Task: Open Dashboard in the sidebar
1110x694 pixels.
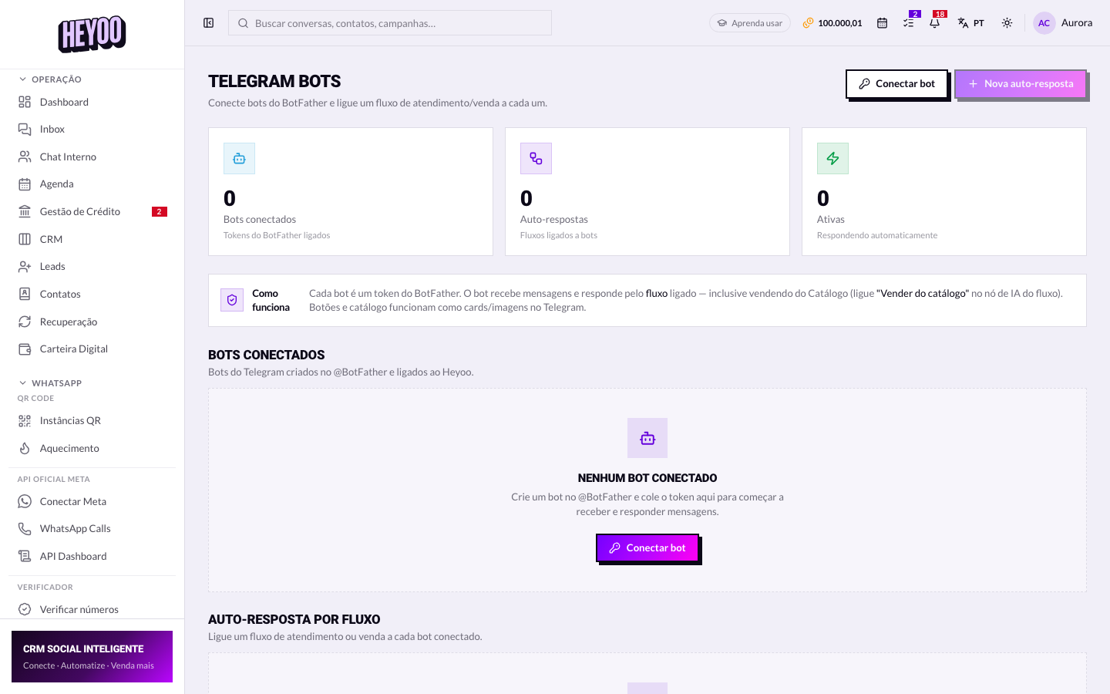Action: coord(92,102)
